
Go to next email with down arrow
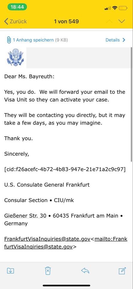pyautogui.click(x=122, y=21)
